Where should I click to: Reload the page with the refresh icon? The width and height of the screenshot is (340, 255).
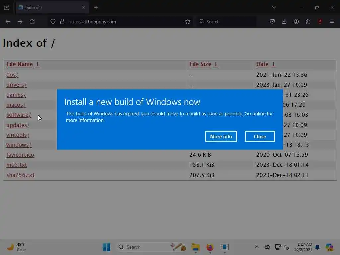coord(32,22)
